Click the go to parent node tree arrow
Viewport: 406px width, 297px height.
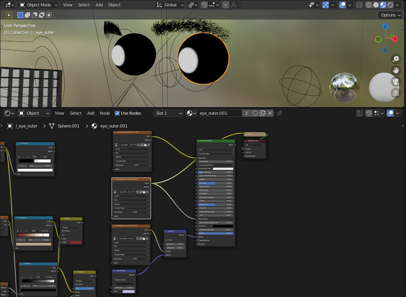pyautogui.click(x=359, y=113)
